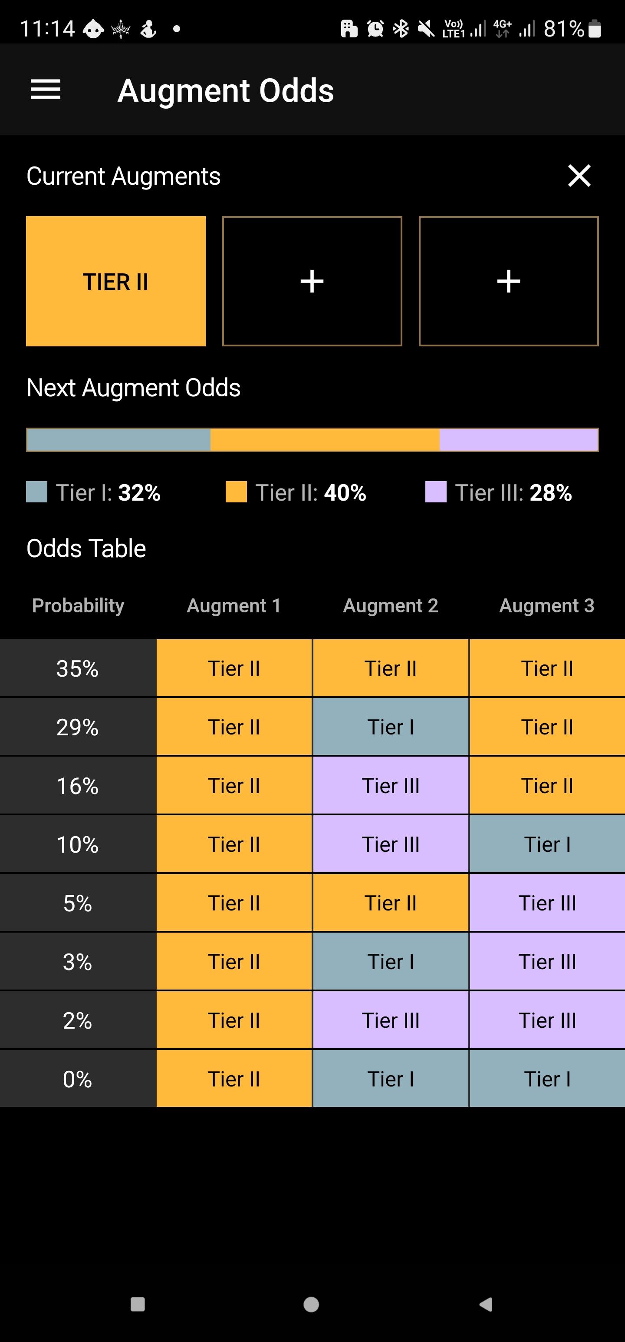Open recent apps with the square button
This screenshot has width=625, height=1342.
[138, 1305]
